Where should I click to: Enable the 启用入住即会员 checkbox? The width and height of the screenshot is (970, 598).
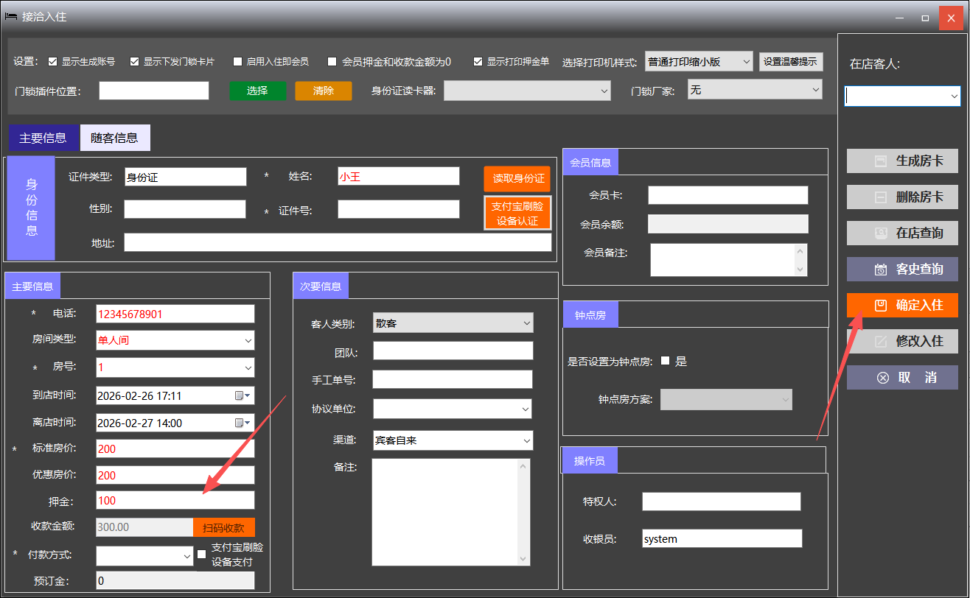(238, 62)
